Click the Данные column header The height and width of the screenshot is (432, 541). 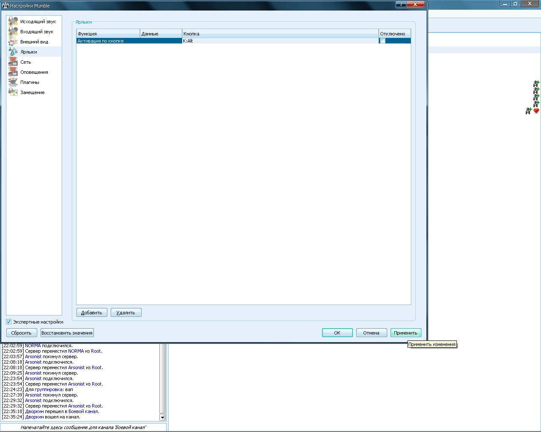pyautogui.click(x=161, y=34)
